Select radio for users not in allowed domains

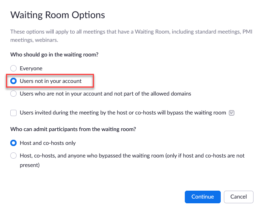[x=13, y=94]
